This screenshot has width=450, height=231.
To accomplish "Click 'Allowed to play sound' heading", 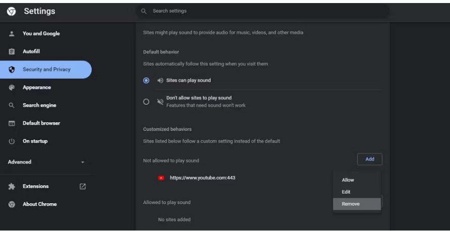I will tap(167, 203).
